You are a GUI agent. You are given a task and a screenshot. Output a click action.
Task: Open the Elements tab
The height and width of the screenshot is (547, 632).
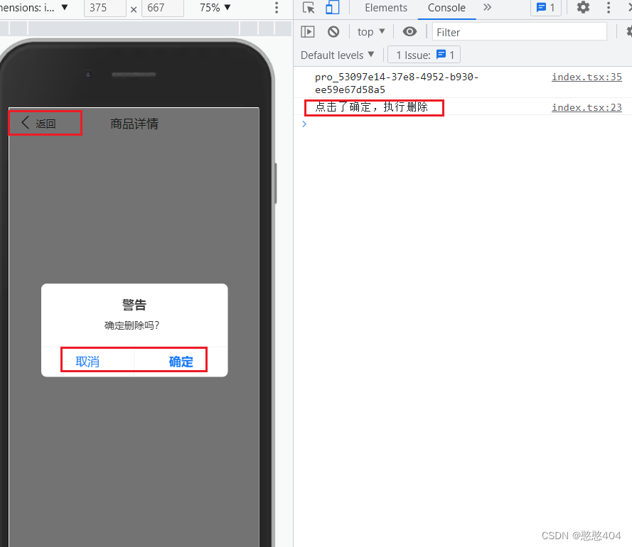tap(386, 8)
